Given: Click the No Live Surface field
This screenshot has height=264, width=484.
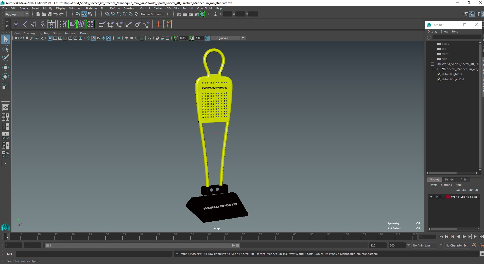Looking at the screenshot, I should click(152, 14).
